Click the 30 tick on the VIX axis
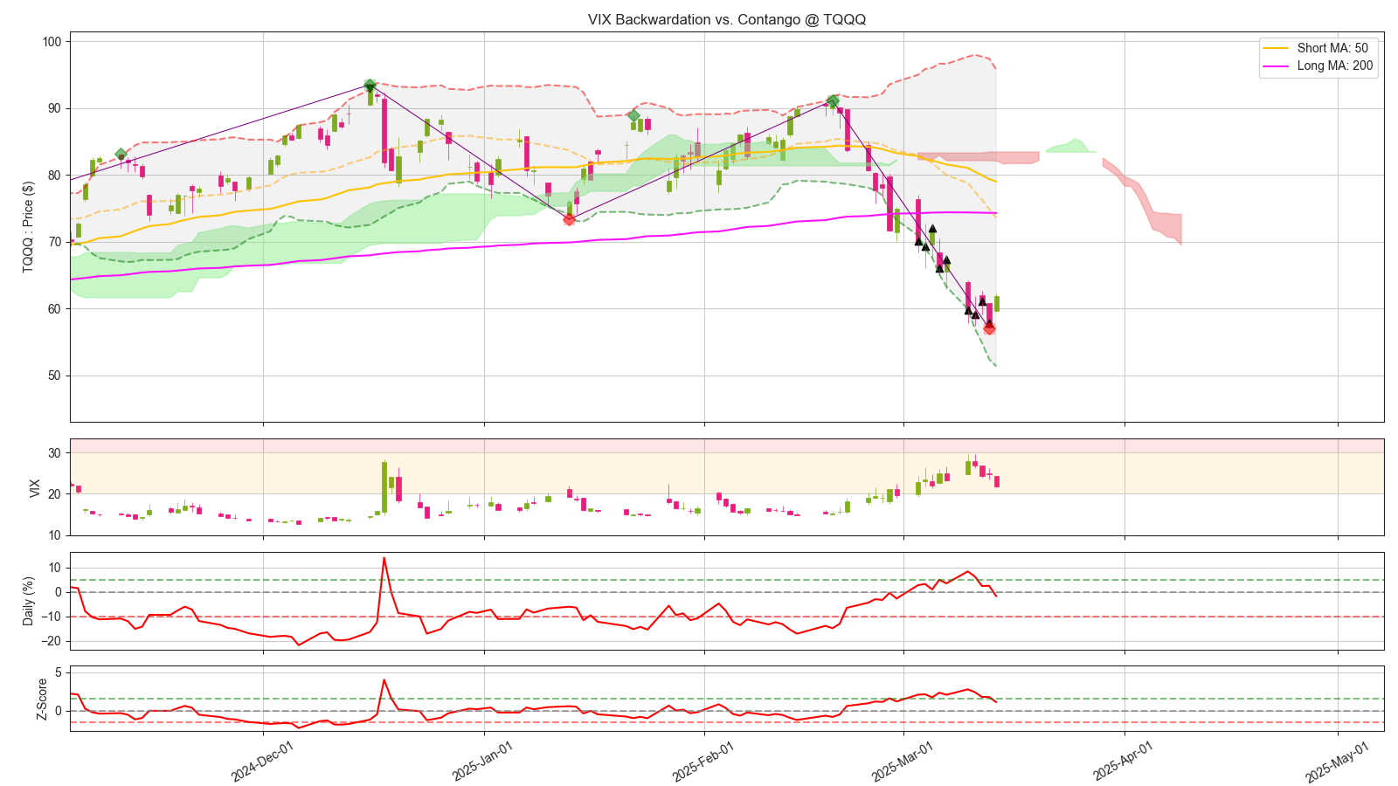The image size is (1398, 786). [54, 452]
